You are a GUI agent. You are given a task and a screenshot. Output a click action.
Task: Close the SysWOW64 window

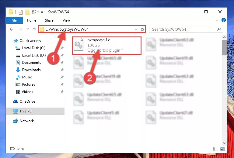coord(220,12)
